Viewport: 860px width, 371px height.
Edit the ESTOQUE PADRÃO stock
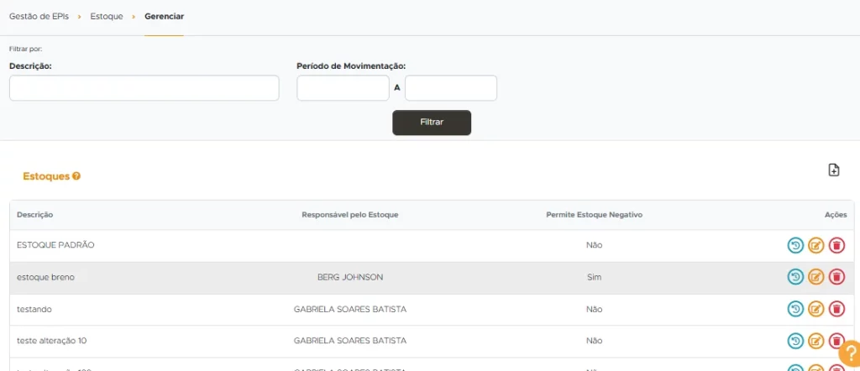click(x=815, y=245)
